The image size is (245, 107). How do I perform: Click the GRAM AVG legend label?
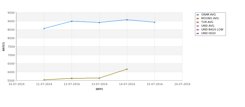point(208,14)
